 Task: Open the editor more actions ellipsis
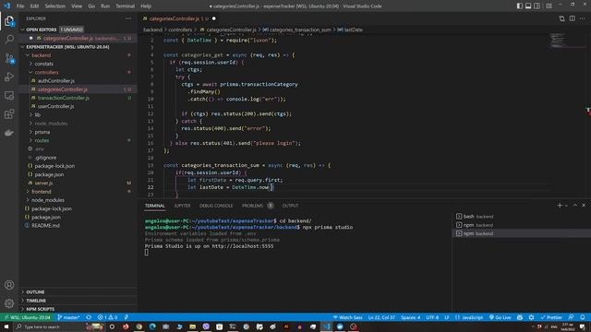pos(583,18)
